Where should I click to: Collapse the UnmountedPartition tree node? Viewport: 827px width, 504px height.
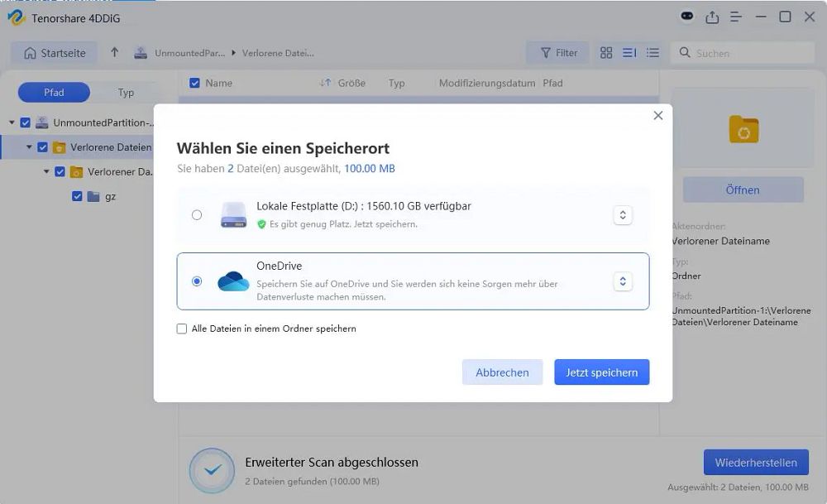[x=12, y=122]
